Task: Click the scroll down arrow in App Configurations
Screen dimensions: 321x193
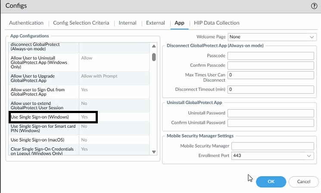Action: pos(154,152)
